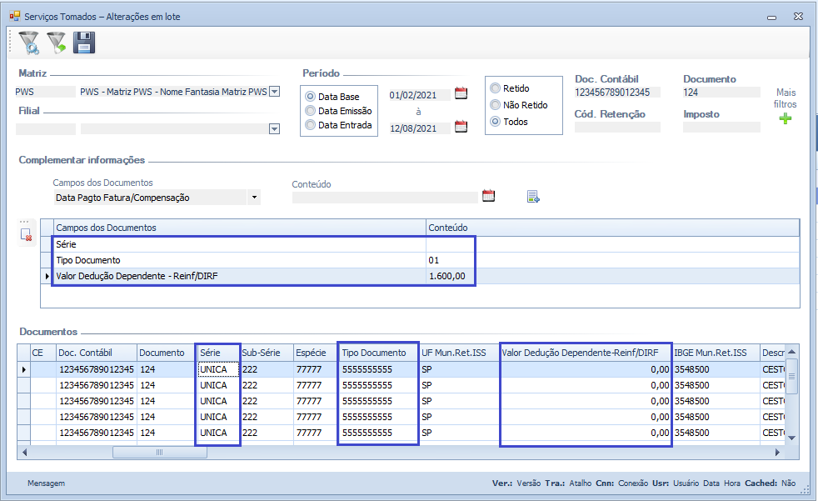Click the add-to-list icon beside Conteúdo
The image size is (818, 501).
coord(533,197)
